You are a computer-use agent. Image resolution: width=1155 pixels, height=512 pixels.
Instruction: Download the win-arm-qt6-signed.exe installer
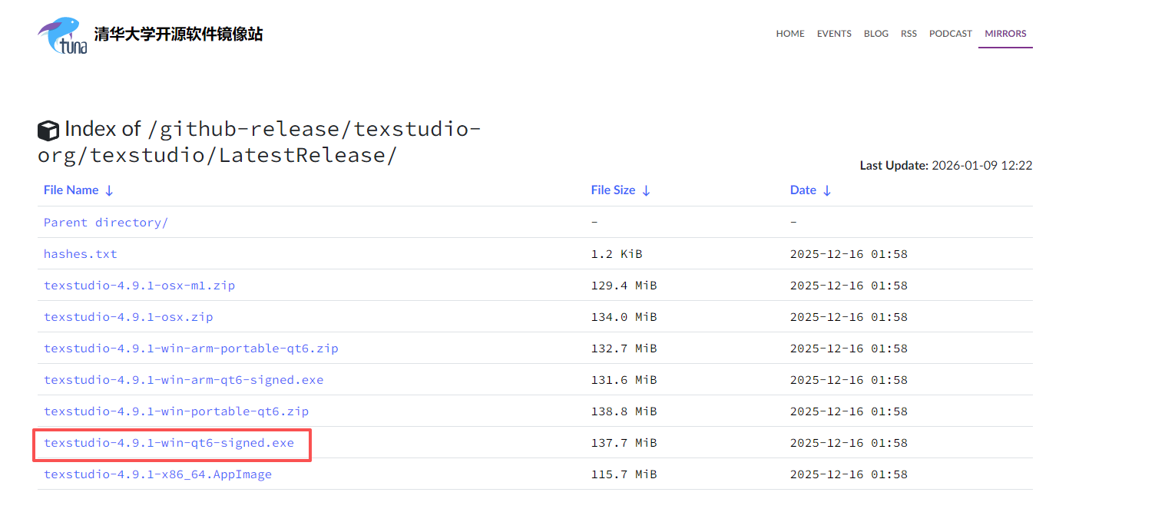coord(184,380)
